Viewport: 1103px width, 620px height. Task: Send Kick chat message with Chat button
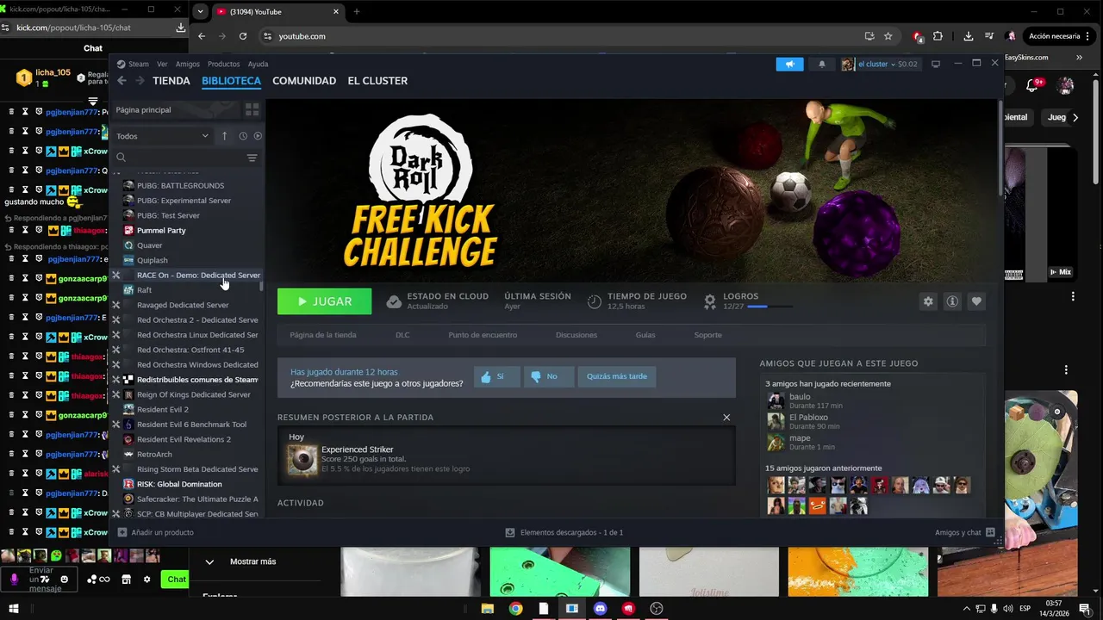tap(176, 580)
